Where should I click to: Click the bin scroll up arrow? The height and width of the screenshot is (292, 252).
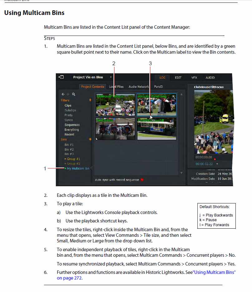tap(182, 95)
